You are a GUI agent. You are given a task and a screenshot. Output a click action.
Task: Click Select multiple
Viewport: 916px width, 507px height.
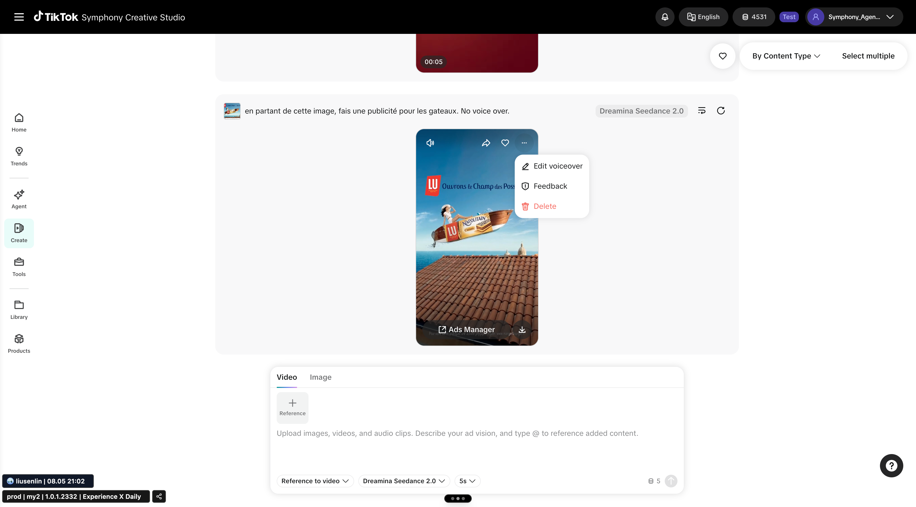pyautogui.click(x=868, y=56)
